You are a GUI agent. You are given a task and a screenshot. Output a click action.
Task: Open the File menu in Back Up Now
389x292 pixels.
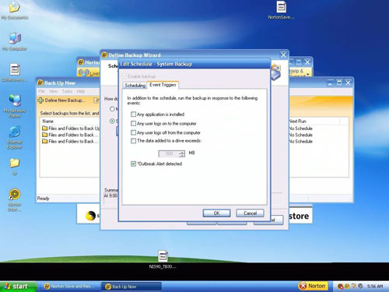tap(41, 91)
